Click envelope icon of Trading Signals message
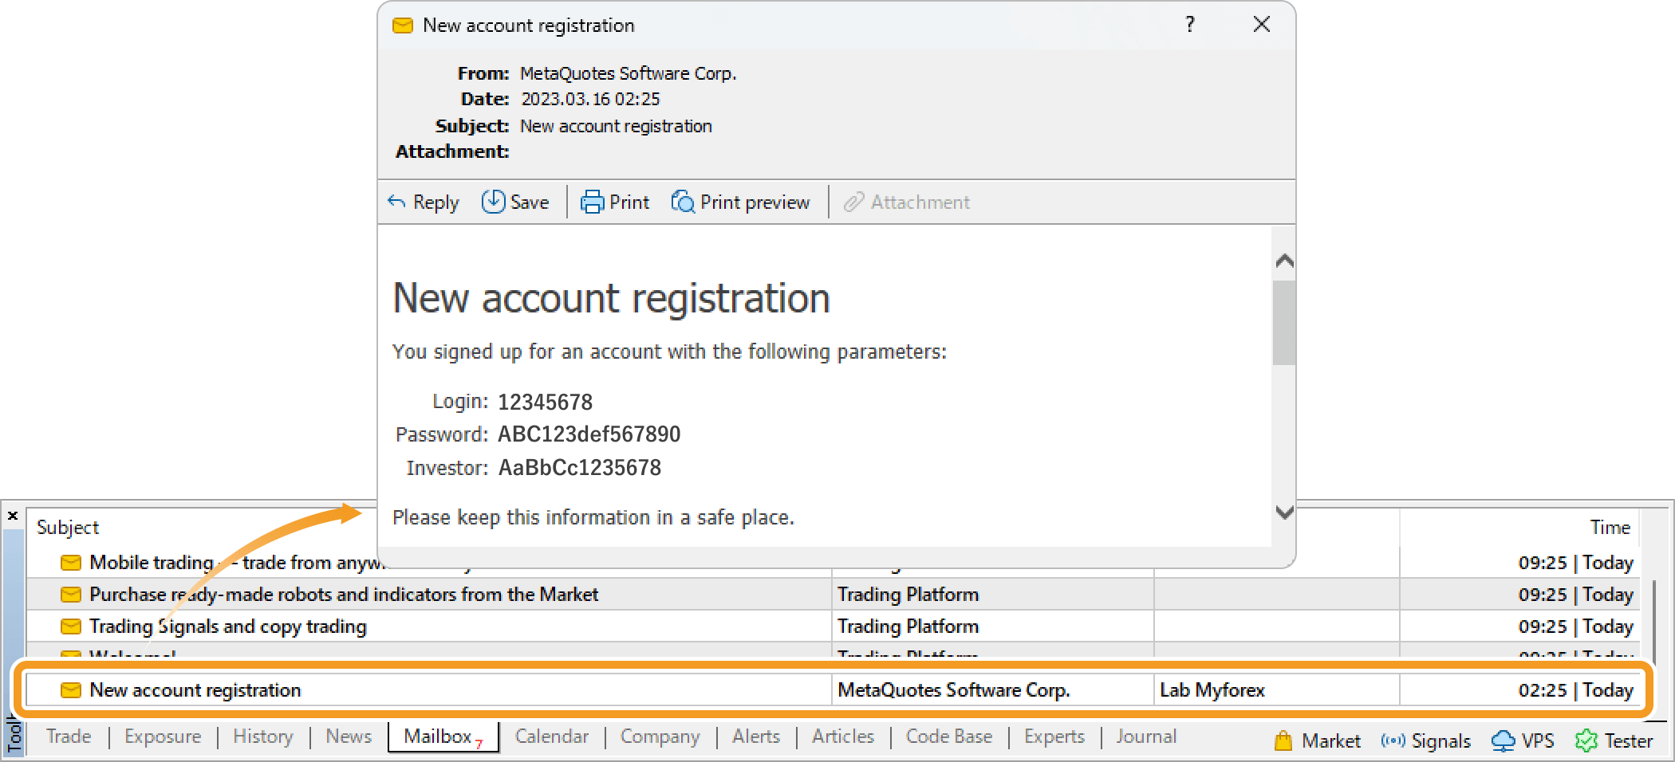Viewport: 1675px width, 762px height. tap(71, 626)
